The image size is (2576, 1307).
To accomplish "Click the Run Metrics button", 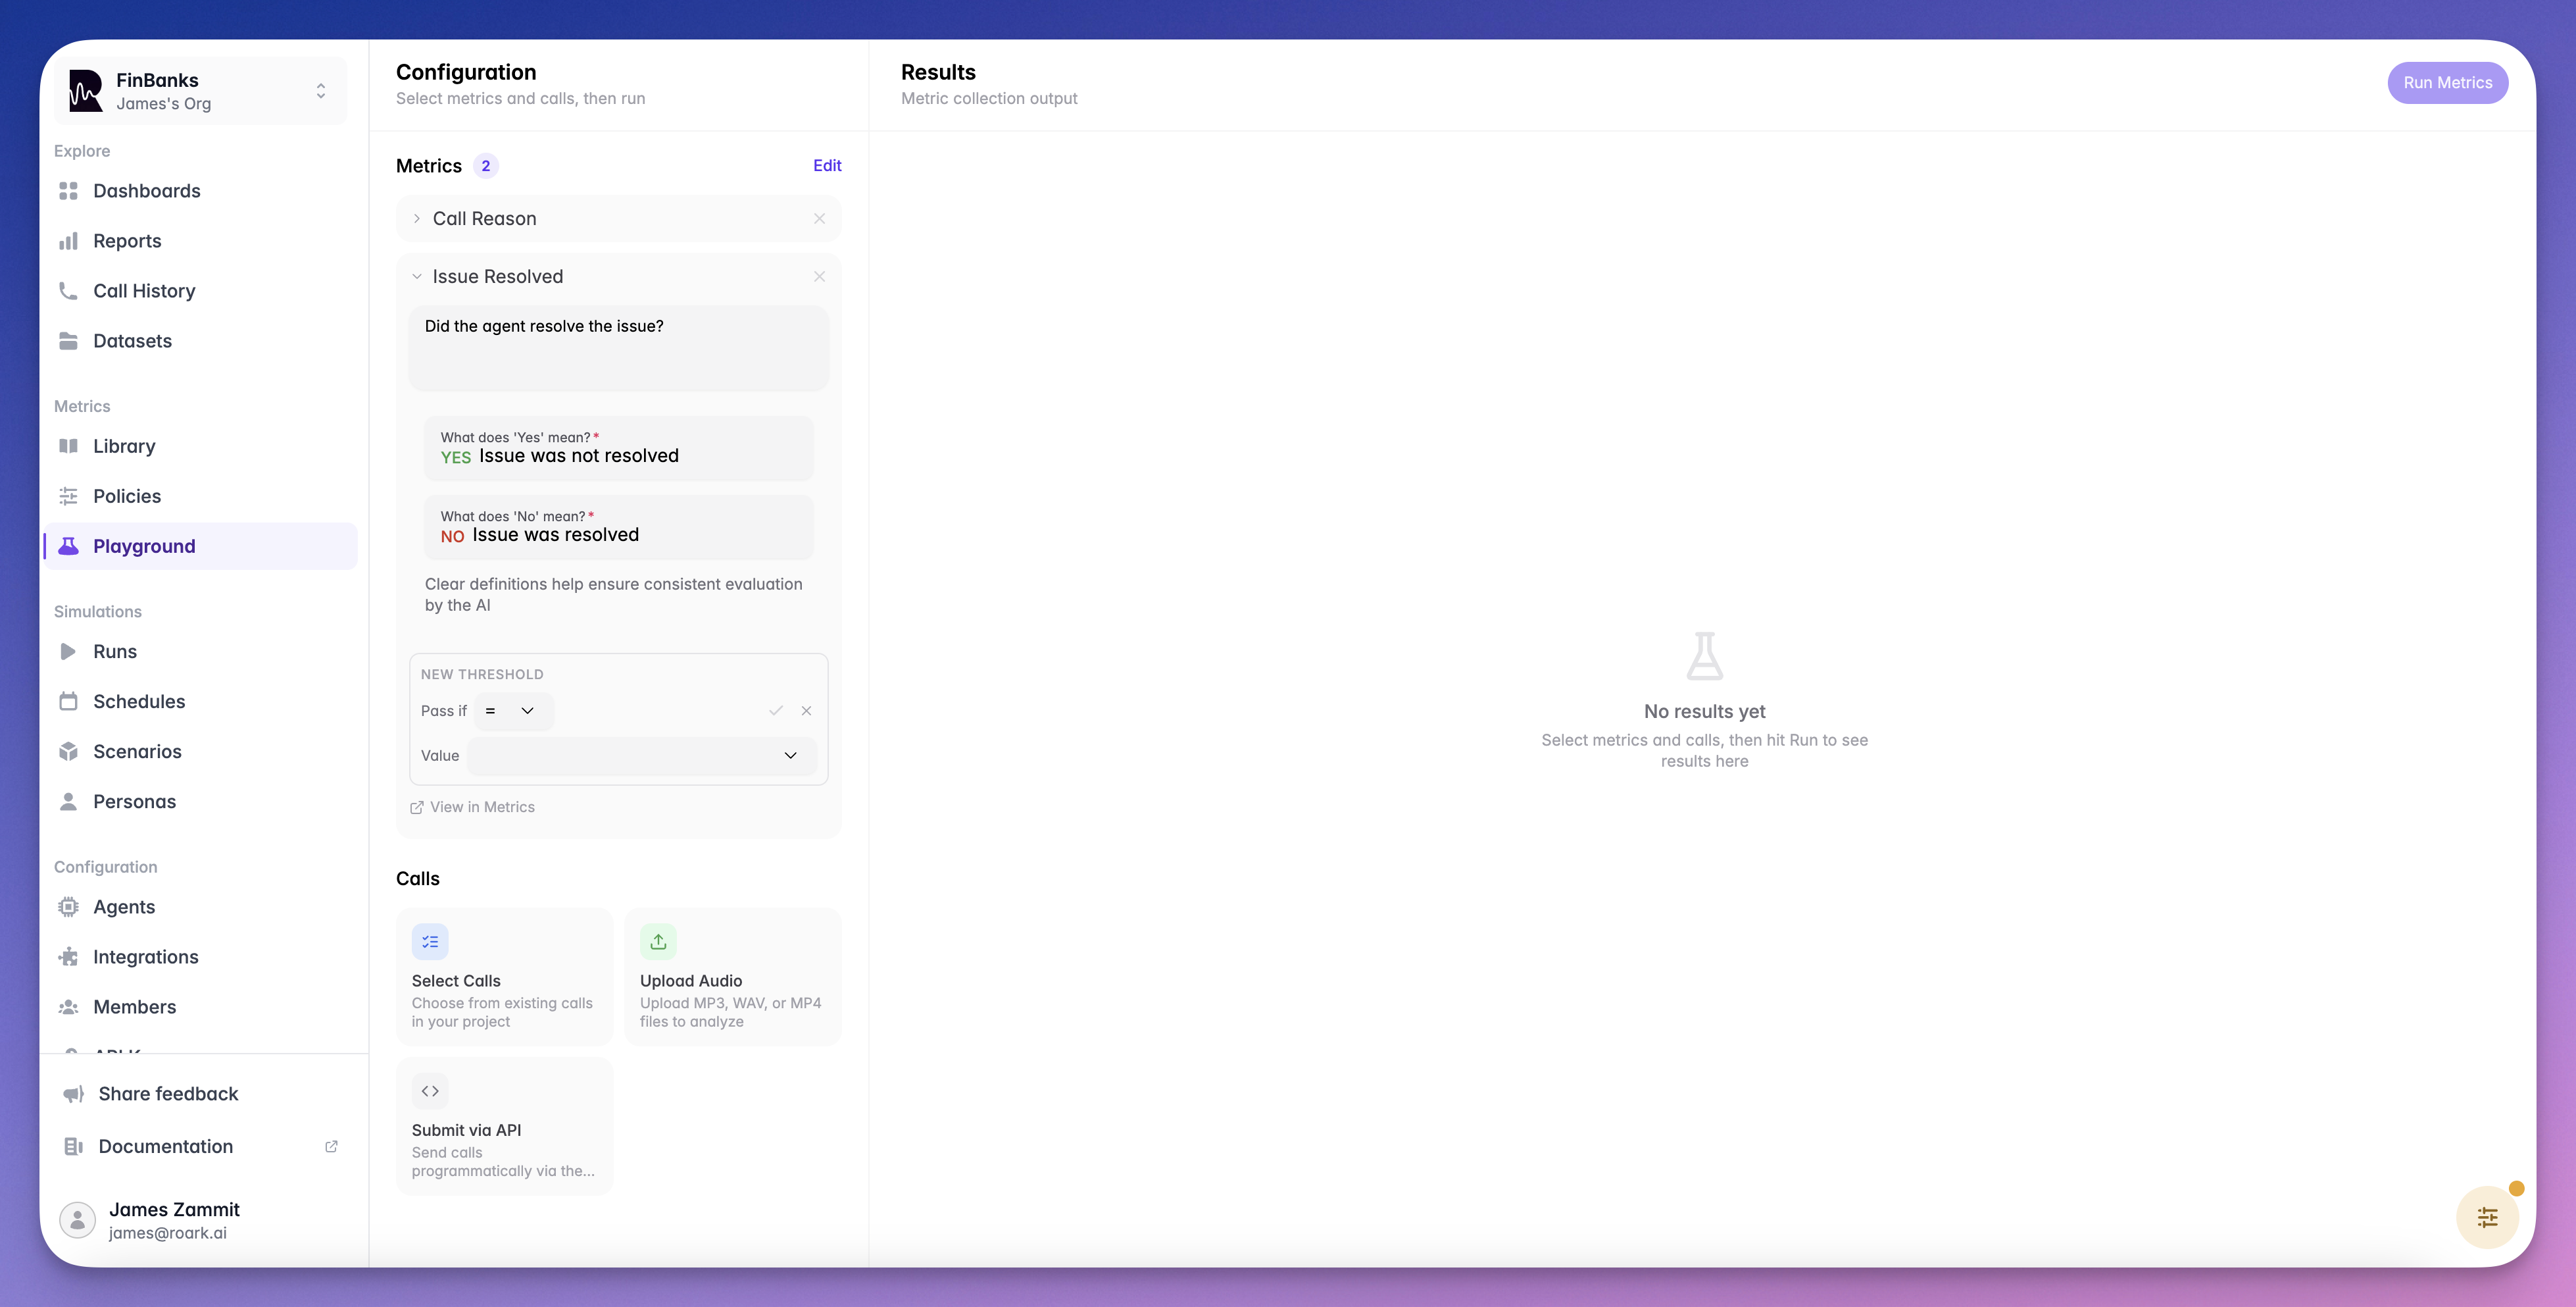I will 2447,83.
